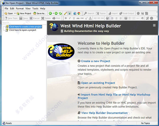Expand the top toolbar overflow arrow
The height and width of the screenshot is (126, 159).
(x=157, y=12)
